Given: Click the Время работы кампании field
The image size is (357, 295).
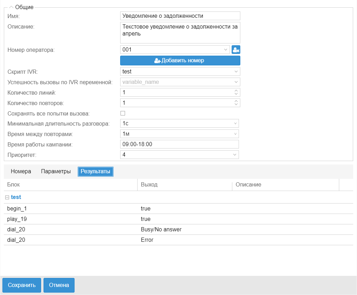Looking at the screenshot, I should click(x=179, y=144).
